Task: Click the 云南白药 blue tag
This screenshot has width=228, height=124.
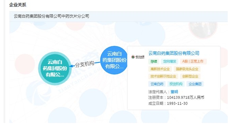Action: tap(157, 84)
